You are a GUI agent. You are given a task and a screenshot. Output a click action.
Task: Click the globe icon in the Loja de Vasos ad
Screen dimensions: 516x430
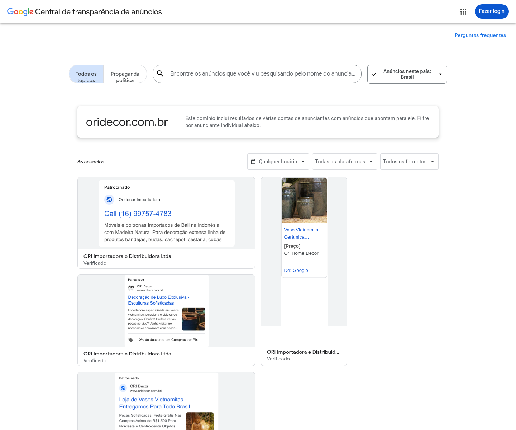click(x=123, y=388)
